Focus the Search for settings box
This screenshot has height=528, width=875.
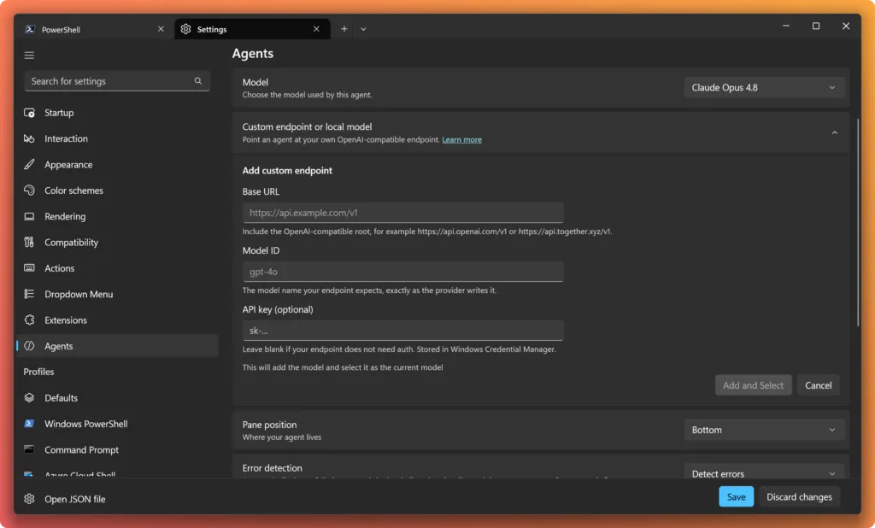click(117, 81)
